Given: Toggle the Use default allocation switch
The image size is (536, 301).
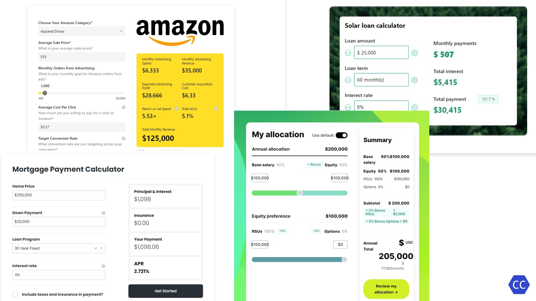Looking at the screenshot, I should coord(341,135).
